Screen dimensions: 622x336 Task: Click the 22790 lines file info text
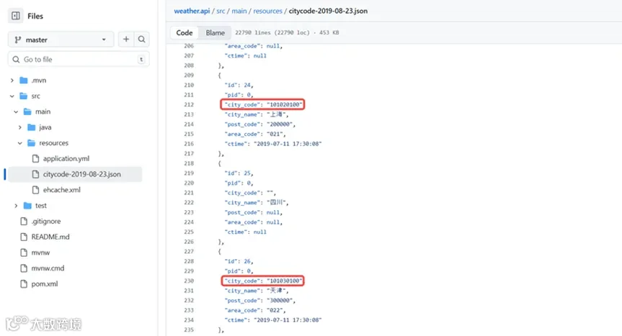[287, 33]
